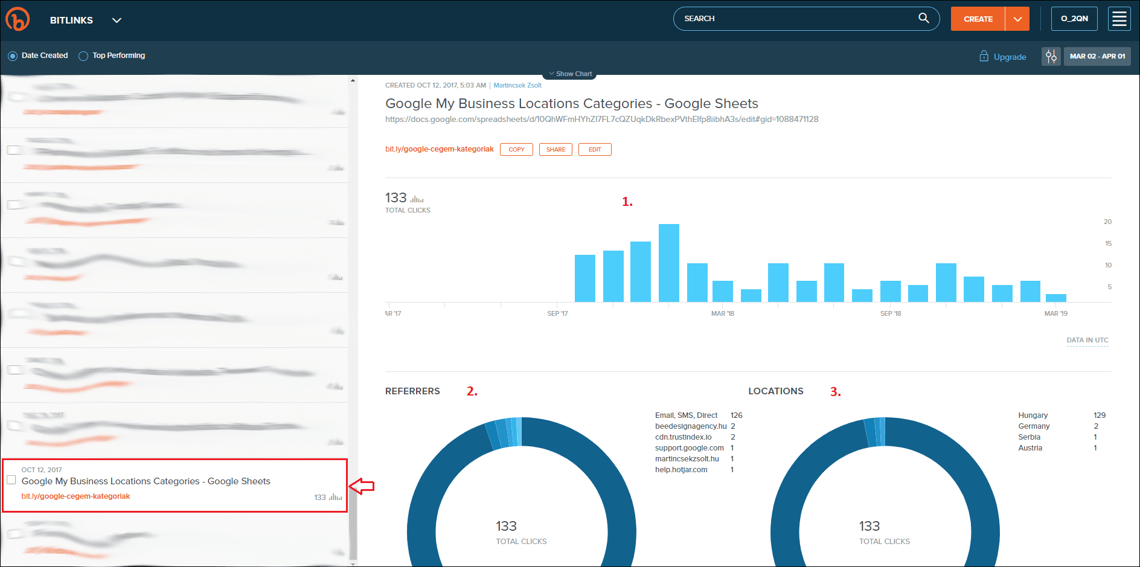Open the O_2QN account button

pyautogui.click(x=1074, y=19)
